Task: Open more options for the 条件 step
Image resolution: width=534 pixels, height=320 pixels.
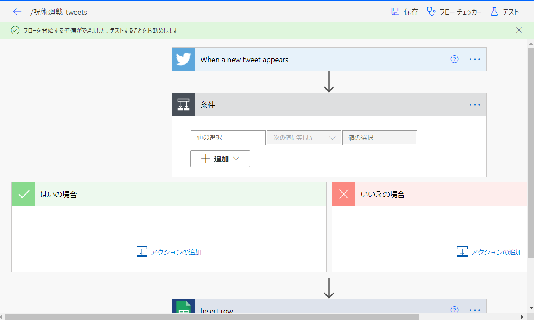Action: (475, 105)
